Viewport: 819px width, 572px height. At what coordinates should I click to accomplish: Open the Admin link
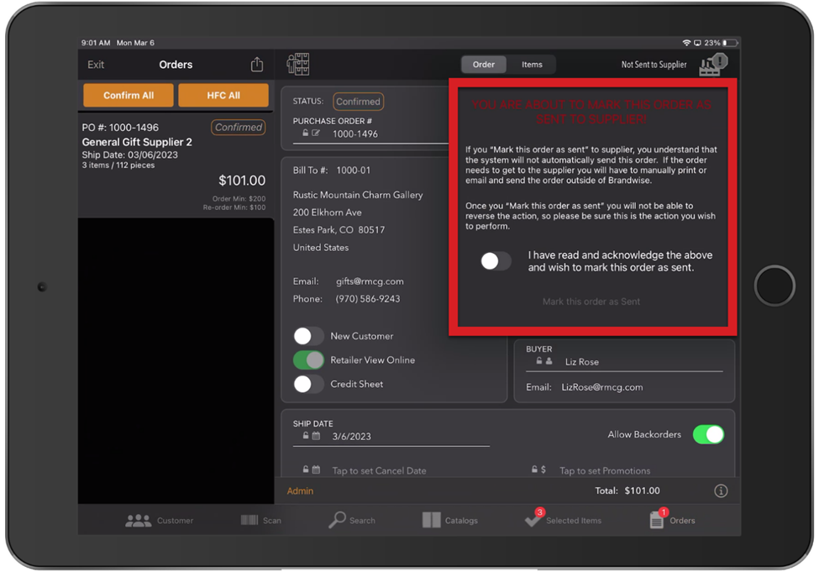click(x=300, y=491)
